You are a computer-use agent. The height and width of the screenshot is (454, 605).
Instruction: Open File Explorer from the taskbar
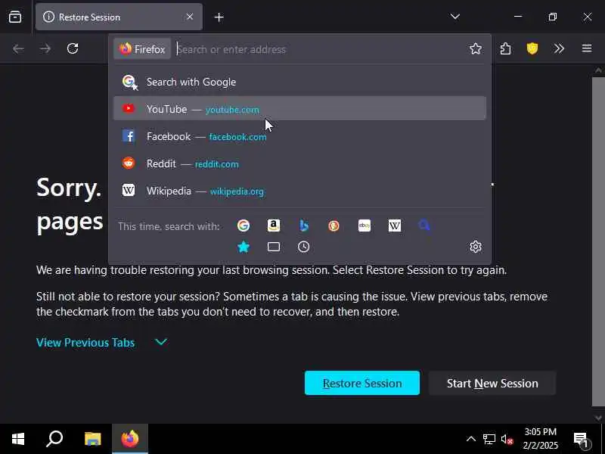[92, 439]
